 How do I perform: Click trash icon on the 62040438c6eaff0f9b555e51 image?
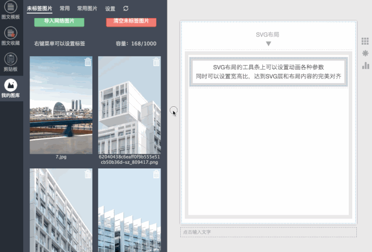pos(156,62)
